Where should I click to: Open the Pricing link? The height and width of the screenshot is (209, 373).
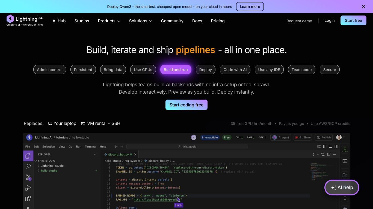[x=218, y=21]
